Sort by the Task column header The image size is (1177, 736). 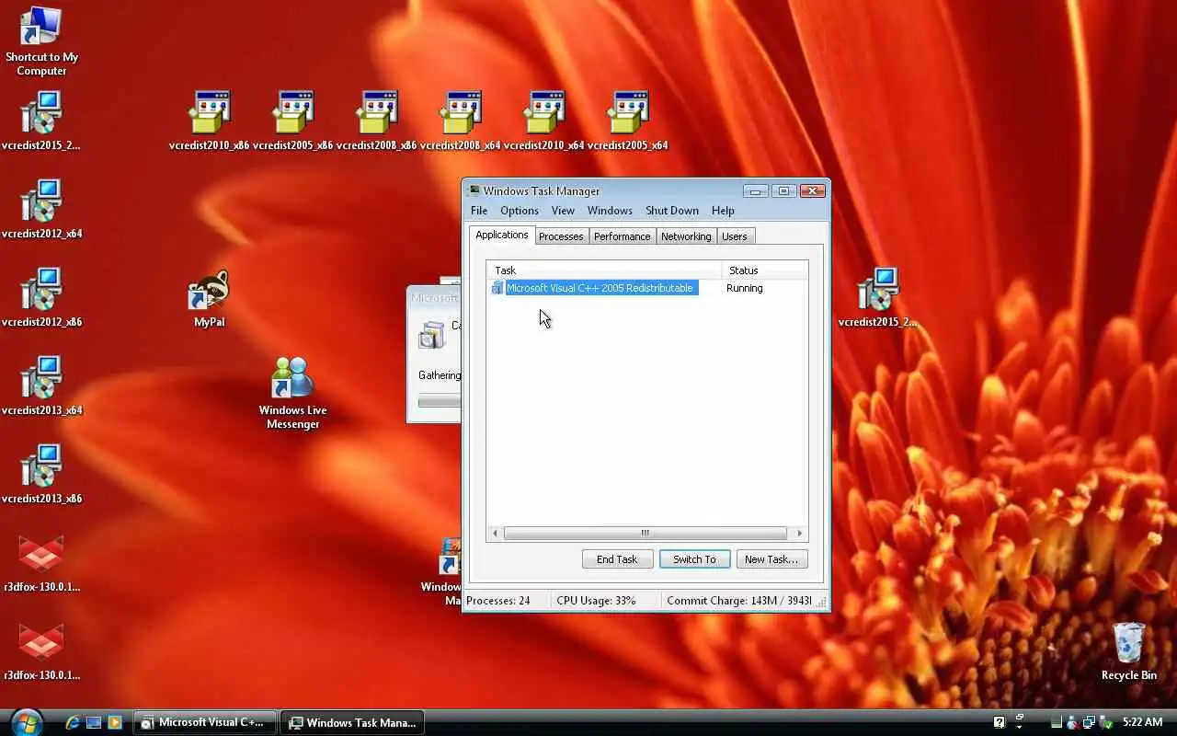tap(604, 270)
